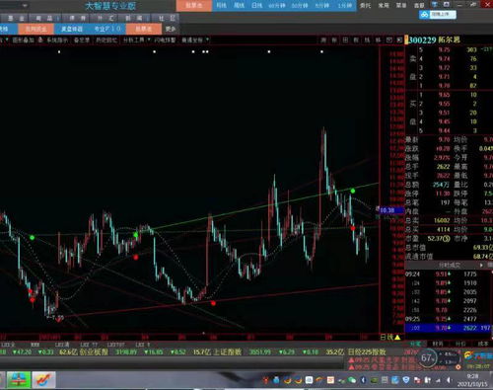Expand the 日线 yellow triangle selector
This screenshot has height=390, width=493.
point(397,337)
